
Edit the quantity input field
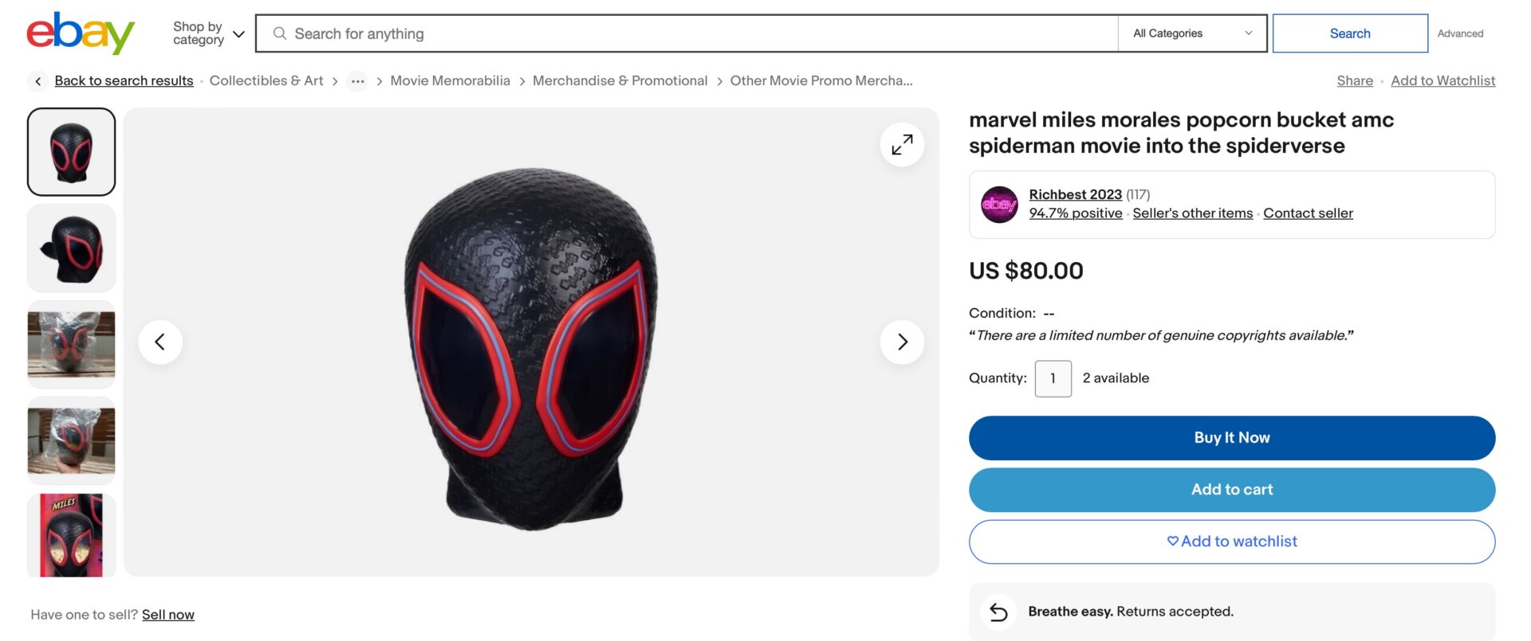(1053, 378)
